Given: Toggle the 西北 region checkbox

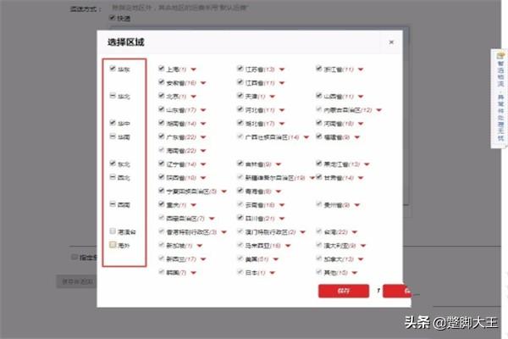Looking at the screenshot, I should click(113, 177).
